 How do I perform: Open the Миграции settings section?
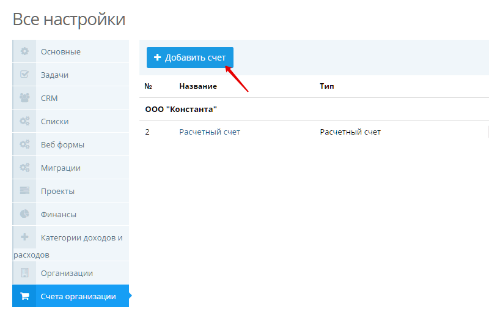61,168
